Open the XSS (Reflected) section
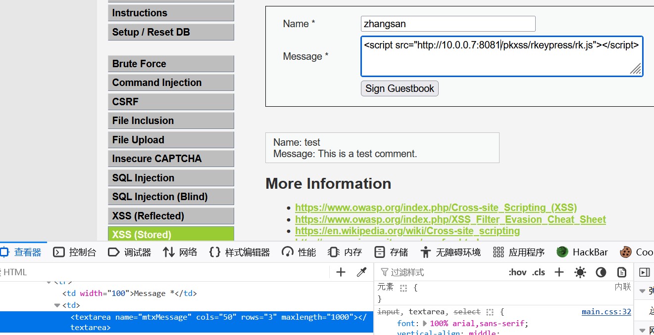The height and width of the screenshot is (335, 654). (171, 216)
